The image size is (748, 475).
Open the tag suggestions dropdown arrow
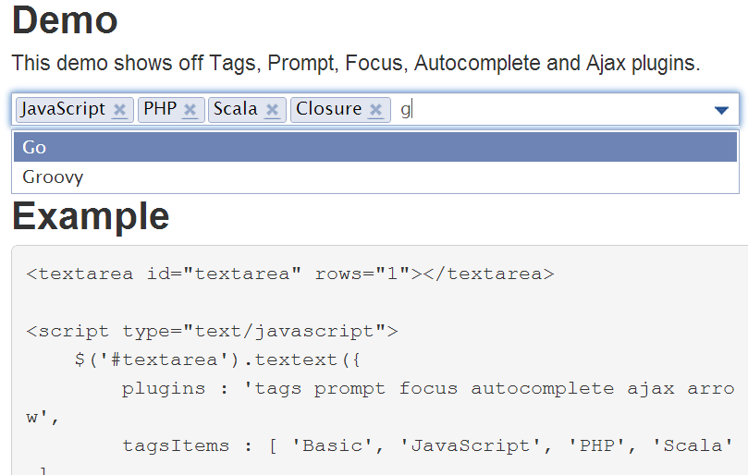721,111
